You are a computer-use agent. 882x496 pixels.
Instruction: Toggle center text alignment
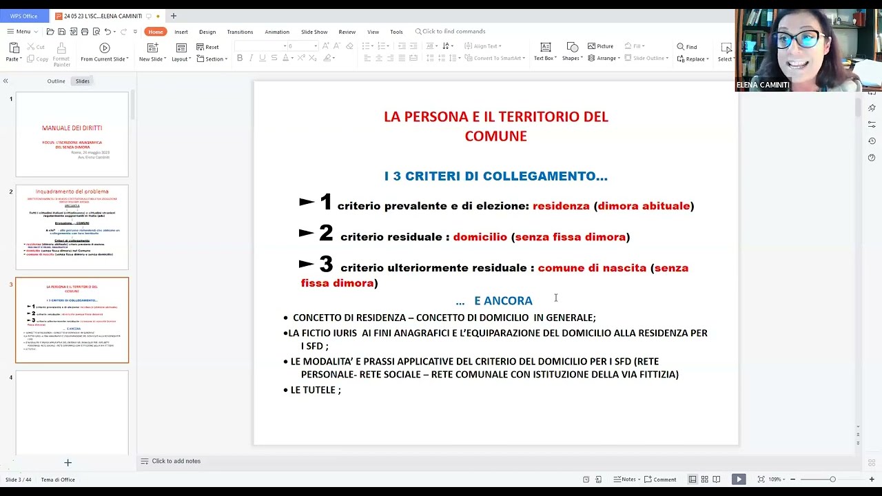(378, 59)
